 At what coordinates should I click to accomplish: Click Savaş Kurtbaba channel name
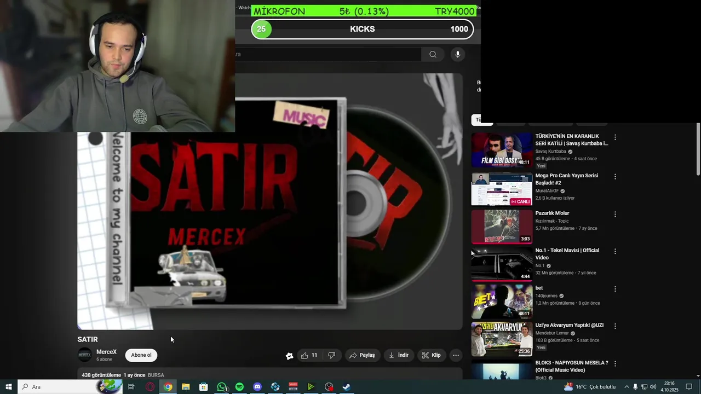pyautogui.click(x=551, y=152)
